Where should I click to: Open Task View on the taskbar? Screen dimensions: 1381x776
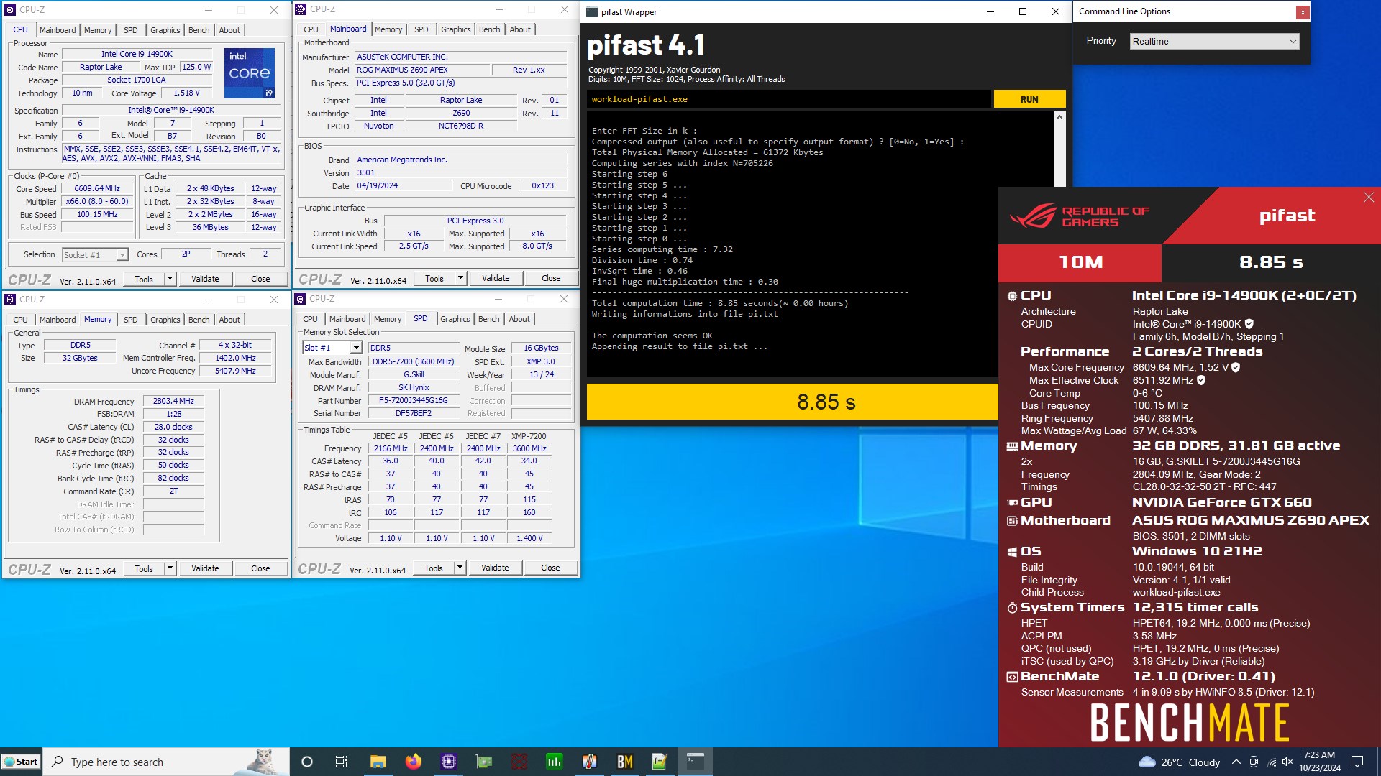pos(342,762)
